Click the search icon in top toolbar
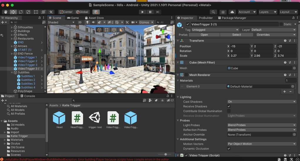300x161 pixels. (x=213, y=12)
